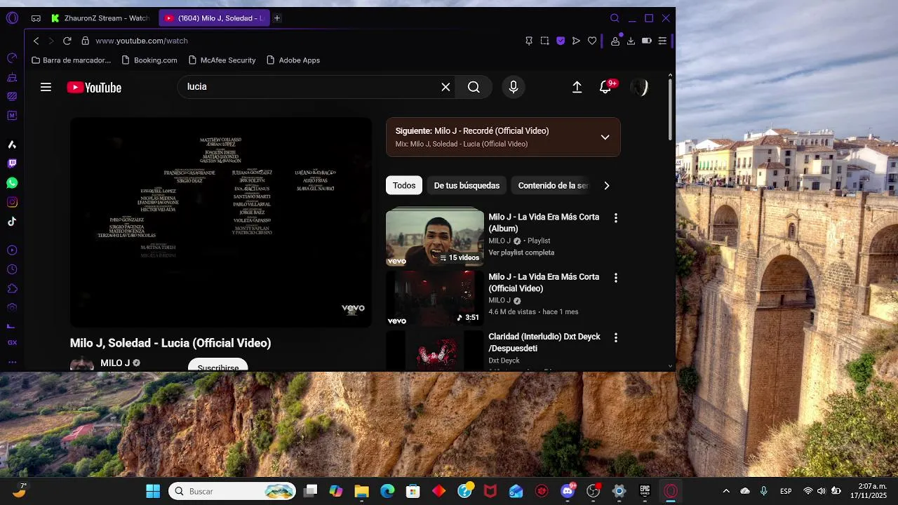Open Twitch from the Opera sidebar
This screenshot has width=898, height=505.
(x=12, y=163)
